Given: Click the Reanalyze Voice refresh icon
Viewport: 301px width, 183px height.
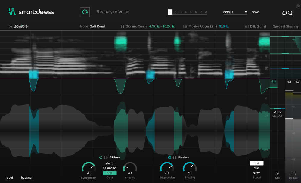Looking at the screenshot, I should click(x=85, y=12).
